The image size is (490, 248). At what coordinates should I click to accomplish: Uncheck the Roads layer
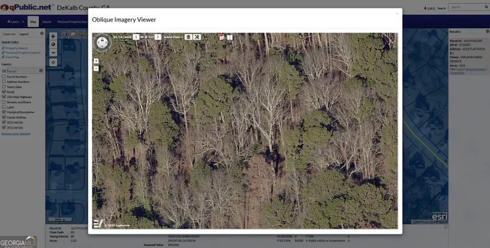4,92
